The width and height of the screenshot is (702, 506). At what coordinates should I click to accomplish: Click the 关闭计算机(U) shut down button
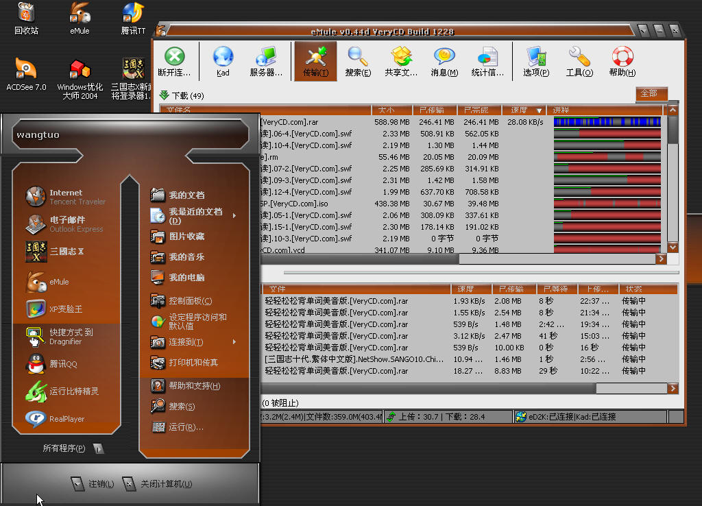point(158,483)
